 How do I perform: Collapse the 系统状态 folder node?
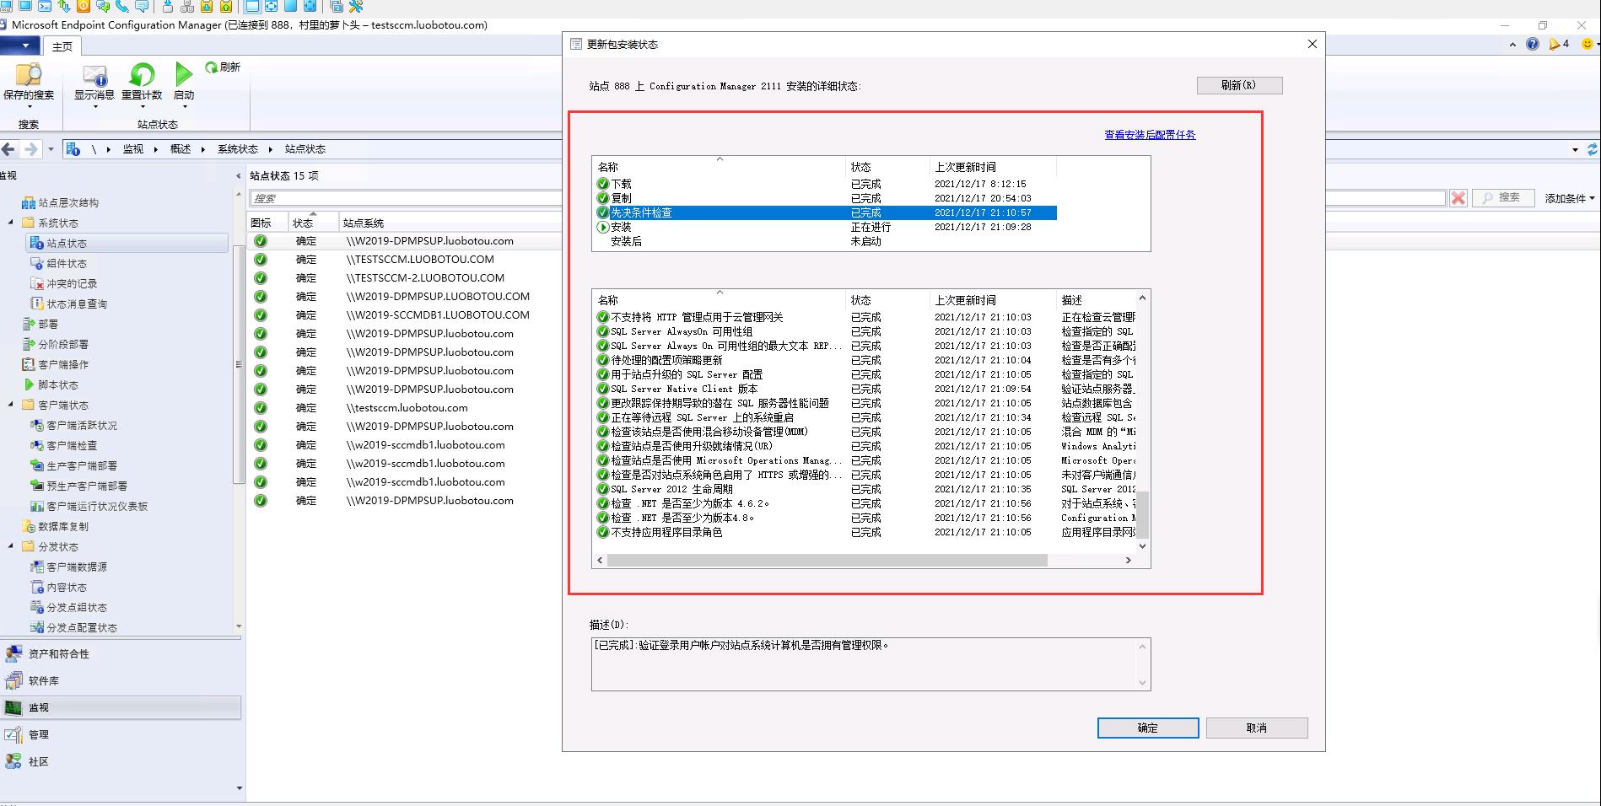11,223
